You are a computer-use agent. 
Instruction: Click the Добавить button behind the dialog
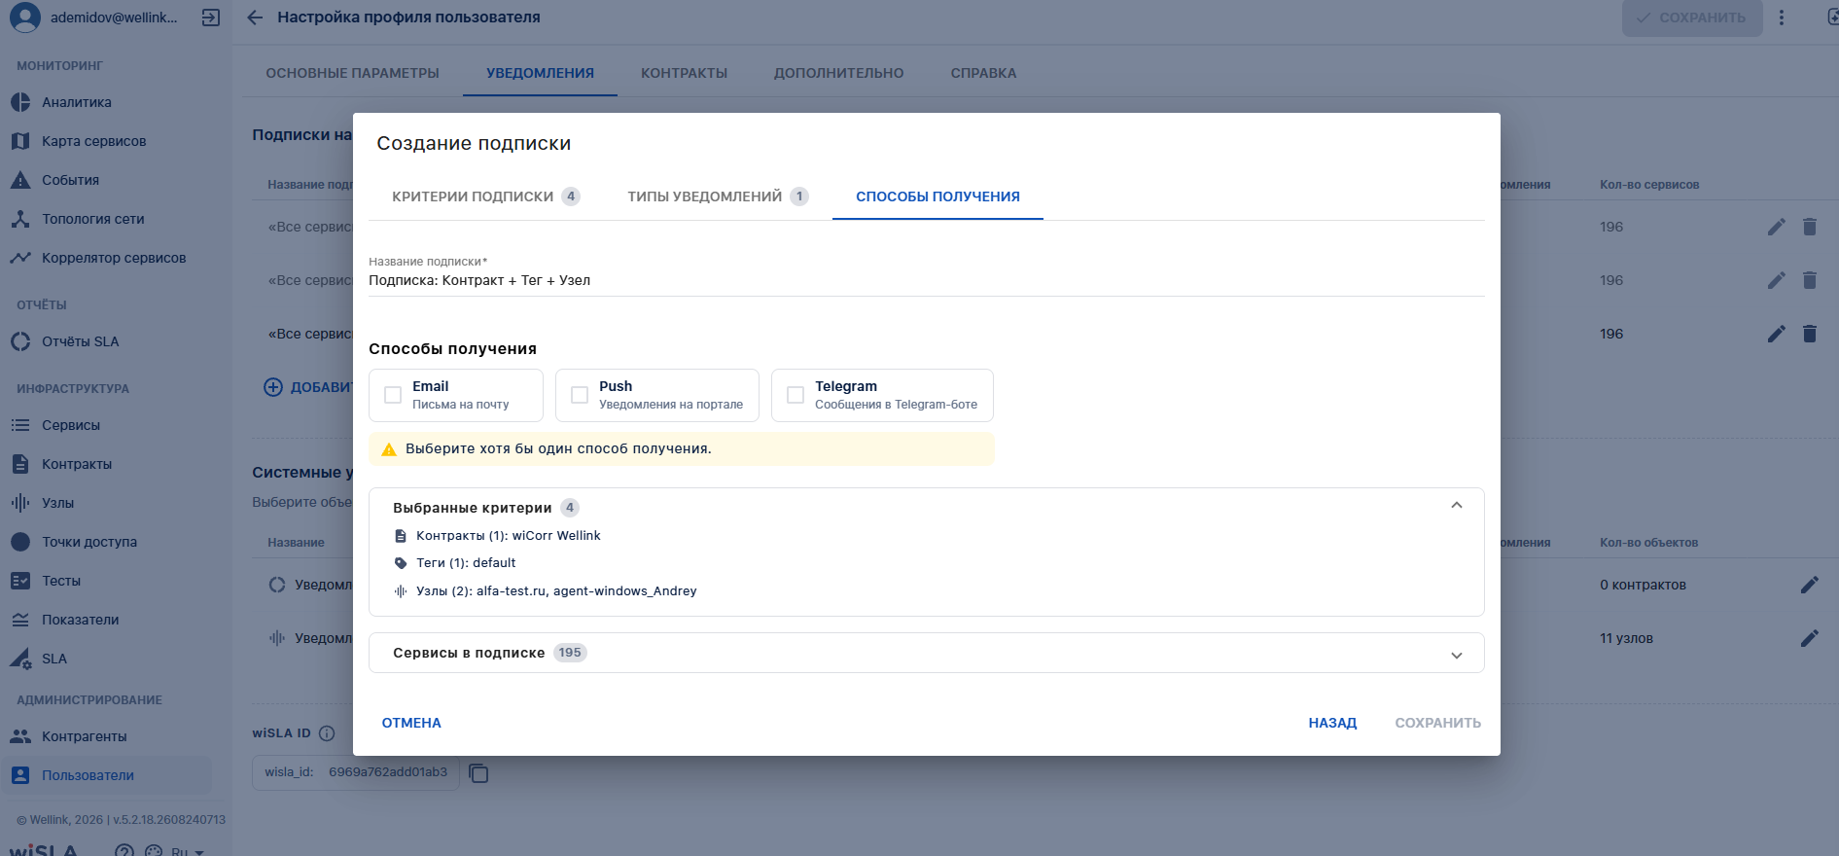307,387
